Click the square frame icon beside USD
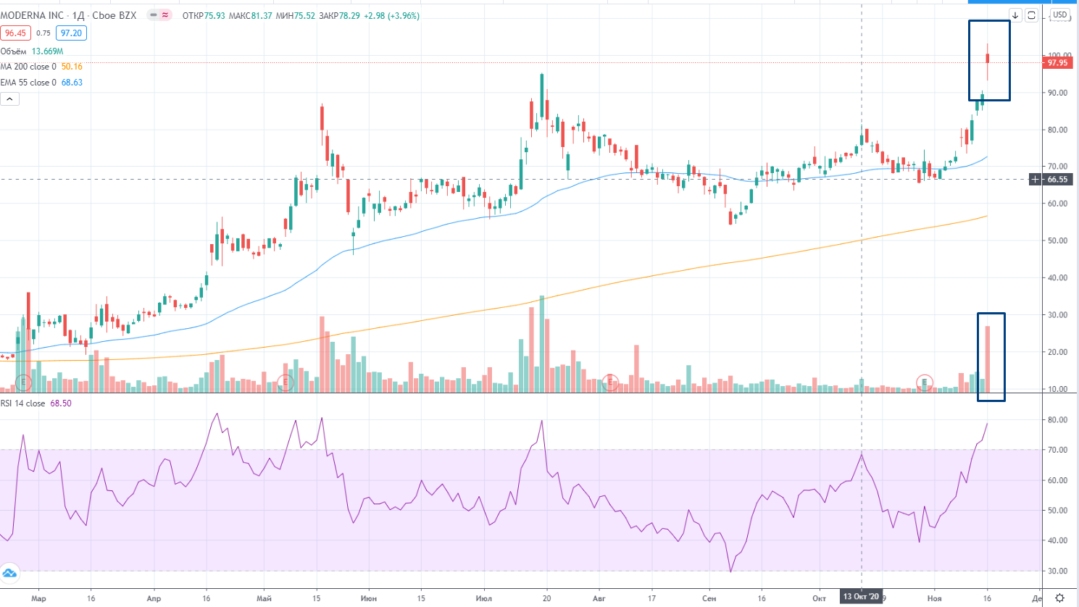This screenshot has height=607, width=1079. [x=1031, y=15]
